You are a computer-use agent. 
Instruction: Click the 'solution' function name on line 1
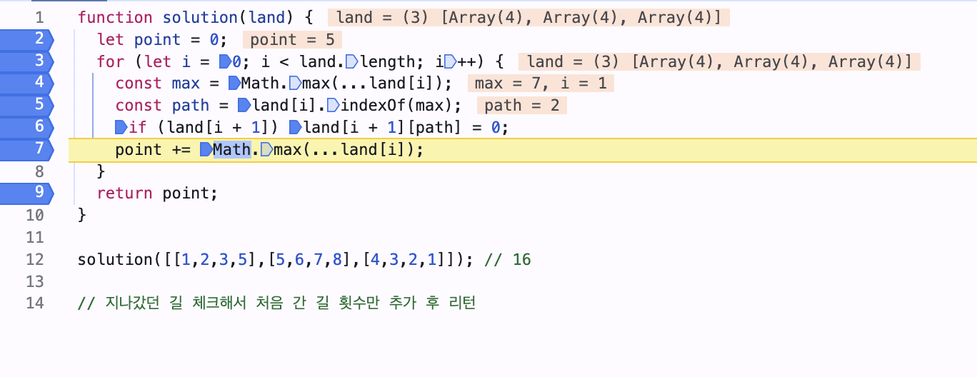tap(201, 18)
